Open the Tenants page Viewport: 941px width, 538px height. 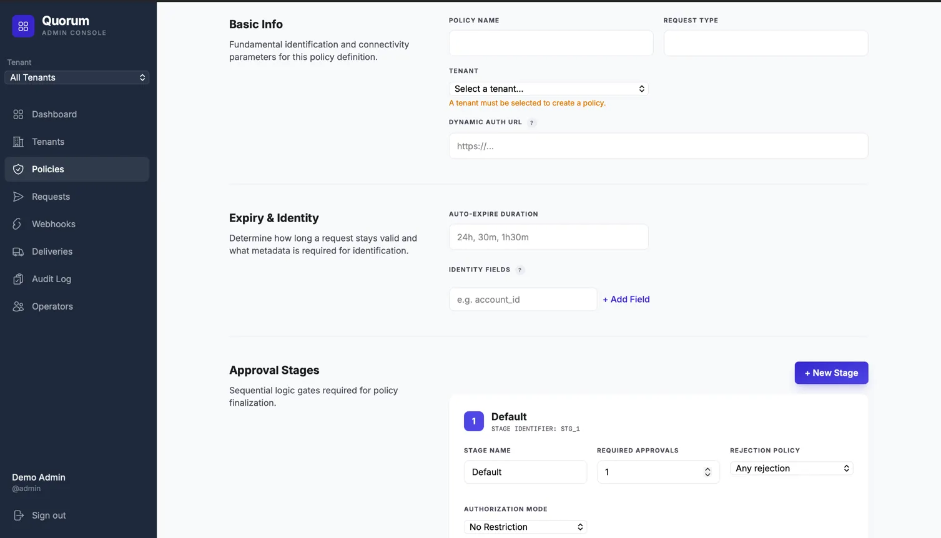(x=77, y=142)
